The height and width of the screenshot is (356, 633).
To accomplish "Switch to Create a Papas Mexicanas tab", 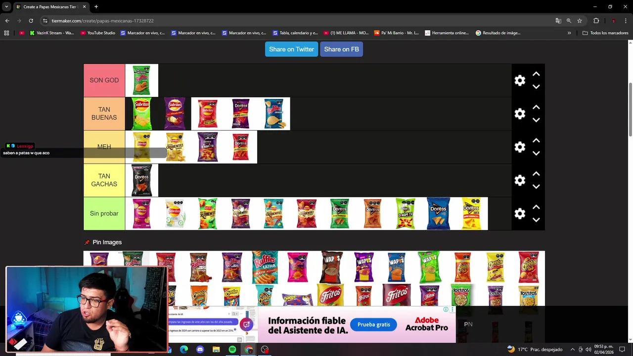I will click(x=50, y=7).
